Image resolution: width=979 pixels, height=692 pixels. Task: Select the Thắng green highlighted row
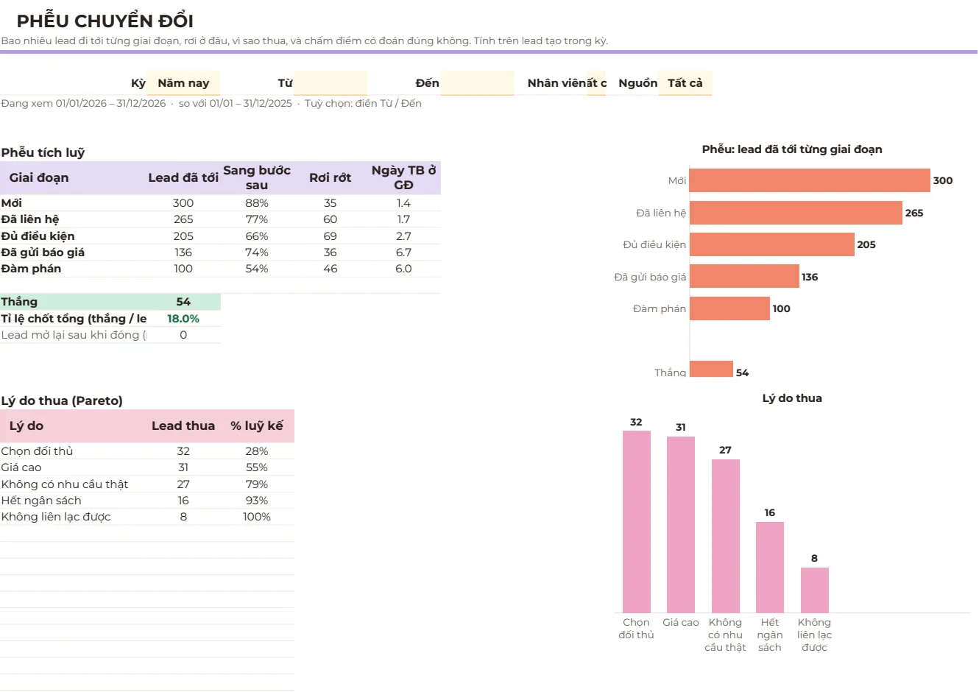click(x=110, y=302)
